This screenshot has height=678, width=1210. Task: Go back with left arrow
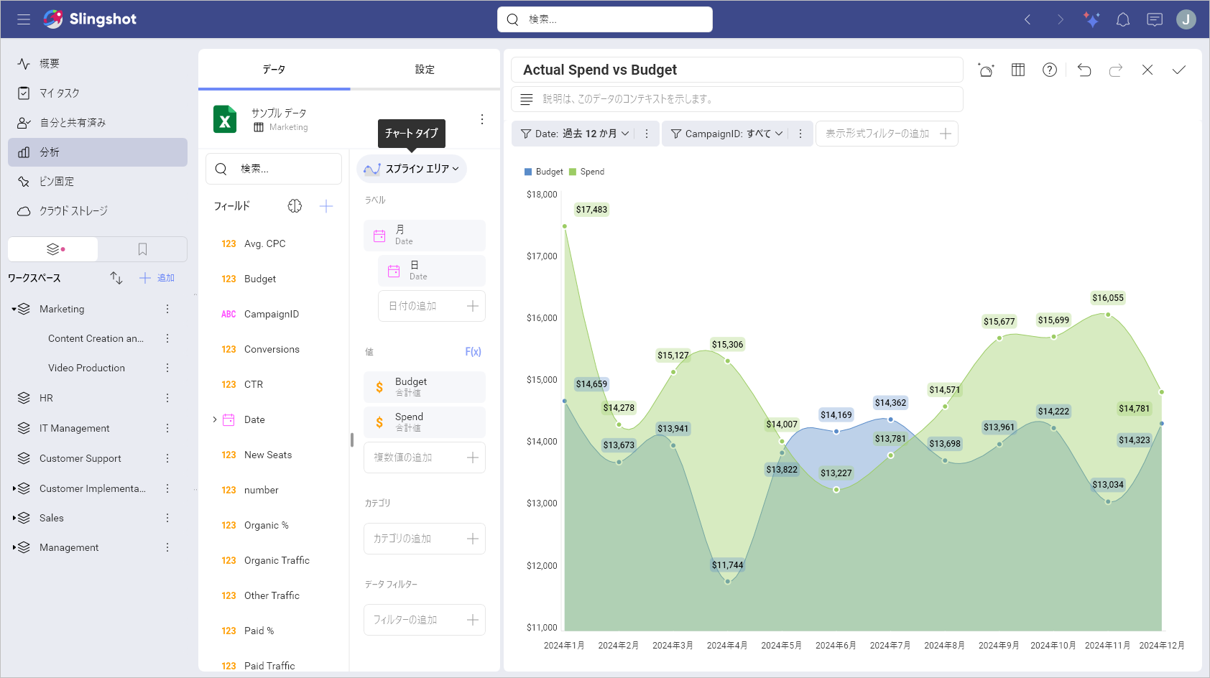click(x=1027, y=19)
